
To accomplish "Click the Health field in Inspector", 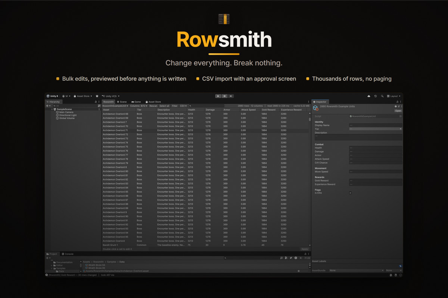I will click(x=376, y=148).
